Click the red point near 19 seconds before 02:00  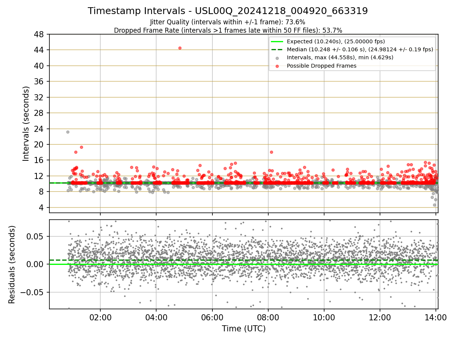pyautogui.click(x=81, y=147)
